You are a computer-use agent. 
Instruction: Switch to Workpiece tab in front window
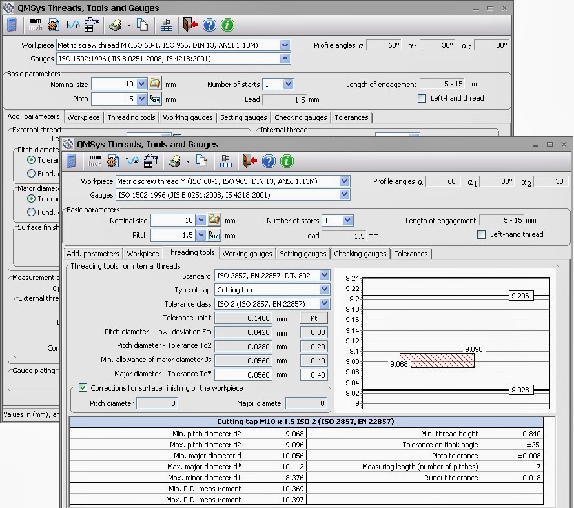tap(143, 254)
